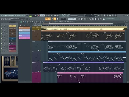Image resolution: width=129 pixels, height=97 pixels.
Task: Select the pink ChorusMind pattern in picker
Action: (x=24, y=38)
